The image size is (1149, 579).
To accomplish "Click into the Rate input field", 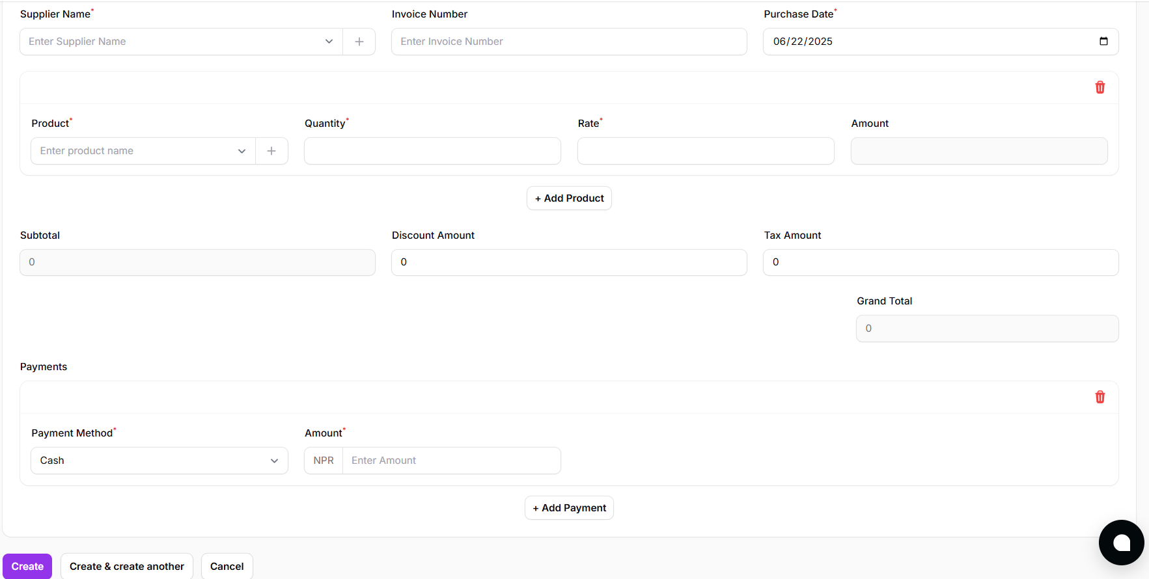I will pyautogui.click(x=706, y=151).
